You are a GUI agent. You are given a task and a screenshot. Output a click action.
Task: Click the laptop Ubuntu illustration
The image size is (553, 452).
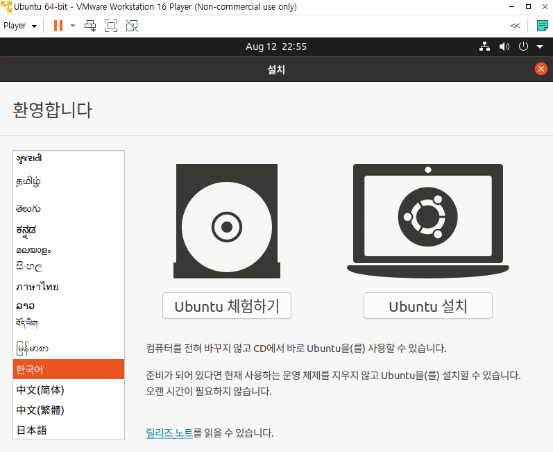click(428, 221)
